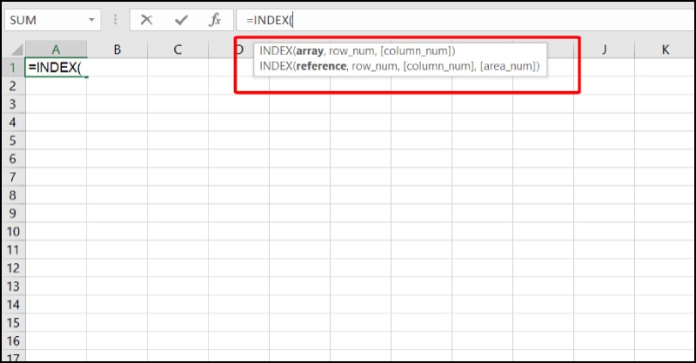Click cell A1 containing =INDEX(
696x363 pixels.
point(56,69)
